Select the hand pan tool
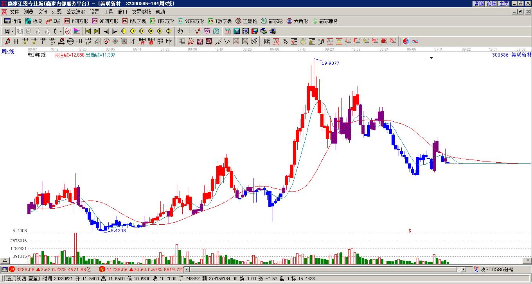This screenshot has height=284, width=532. click(x=180, y=31)
